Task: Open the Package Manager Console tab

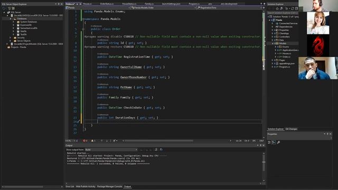Action: pos(109,186)
